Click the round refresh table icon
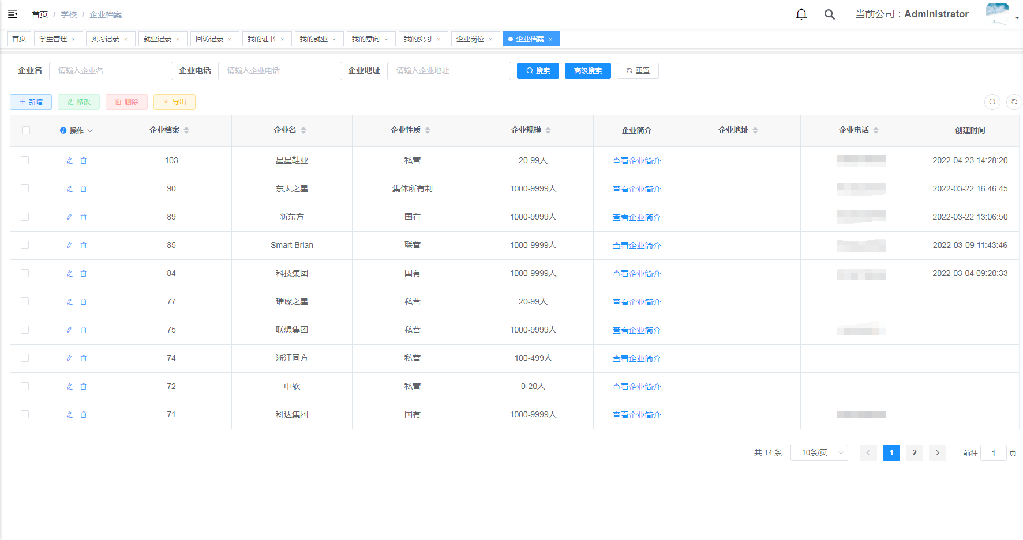The height and width of the screenshot is (540, 1023). click(1014, 102)
